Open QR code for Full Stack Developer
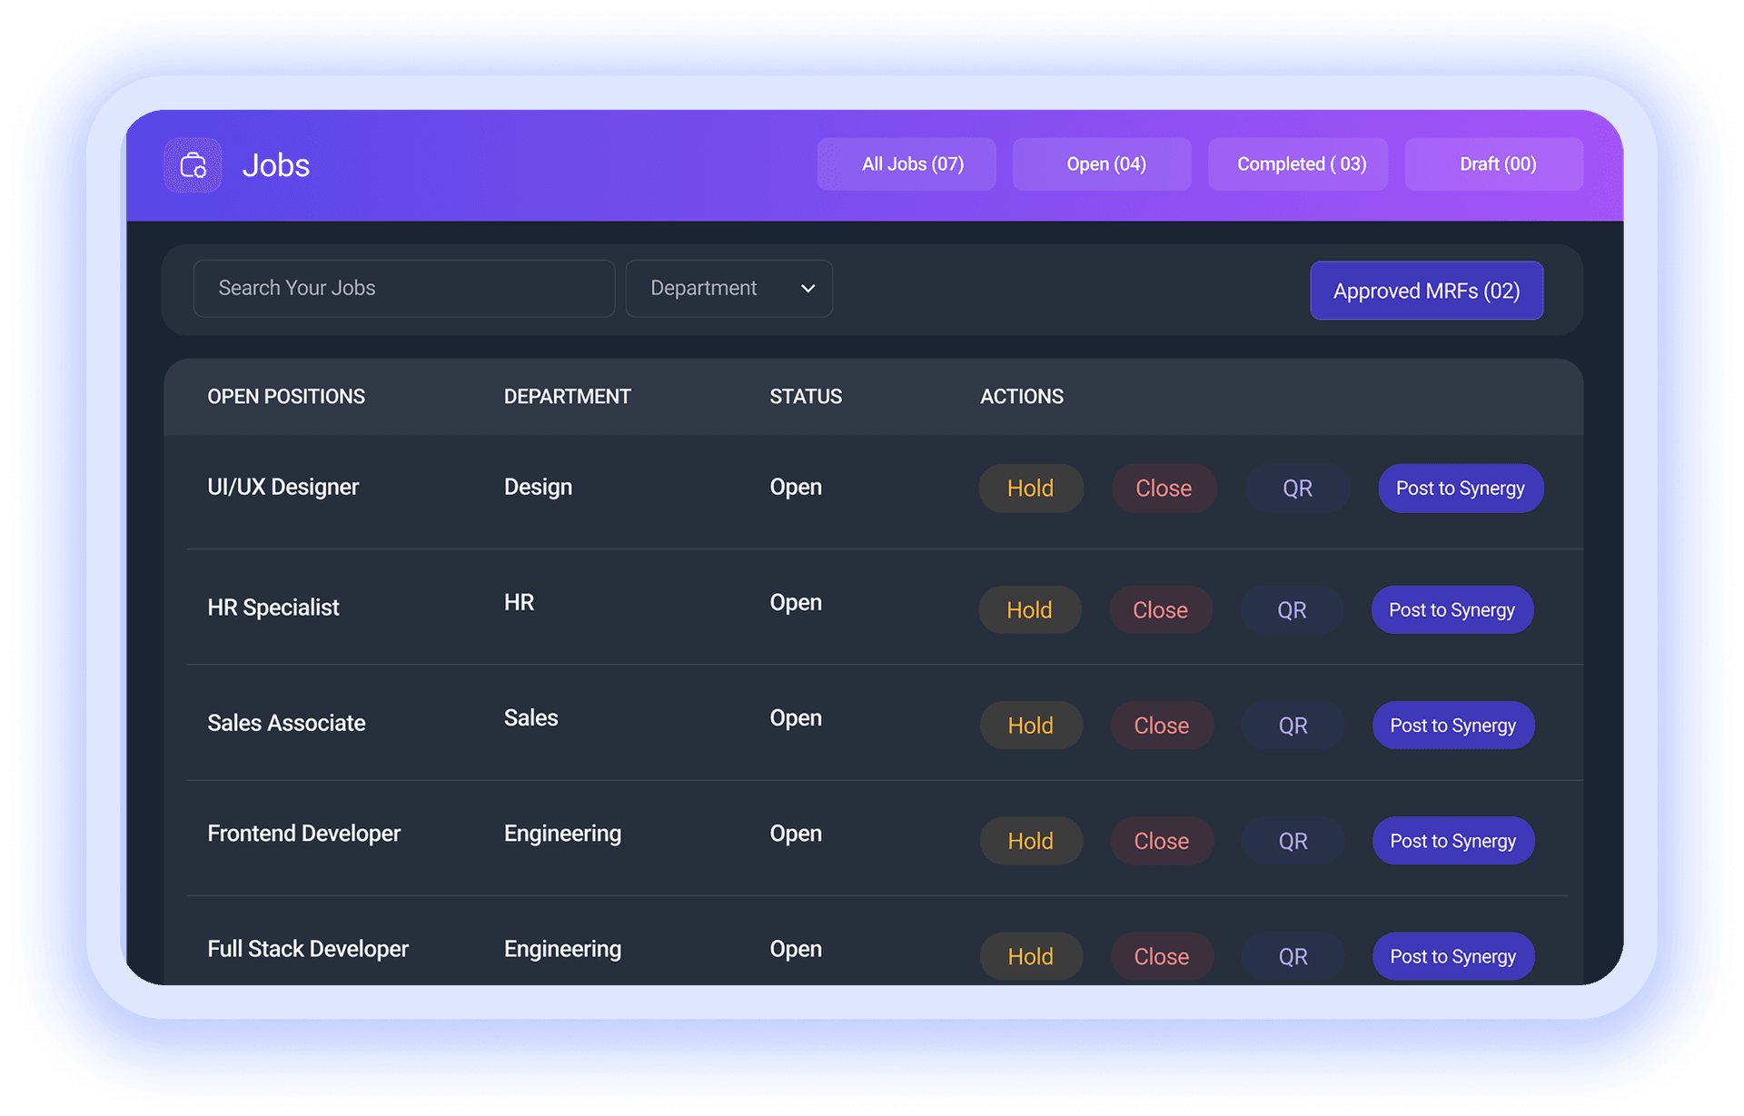 click(1292, 955)
